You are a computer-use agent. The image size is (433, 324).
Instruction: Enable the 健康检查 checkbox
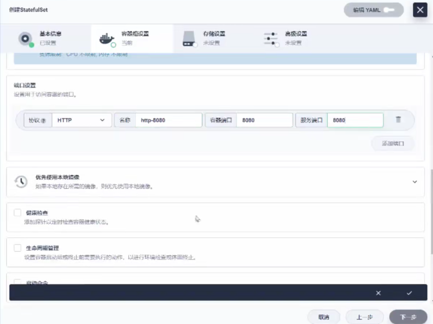(17, 212)
